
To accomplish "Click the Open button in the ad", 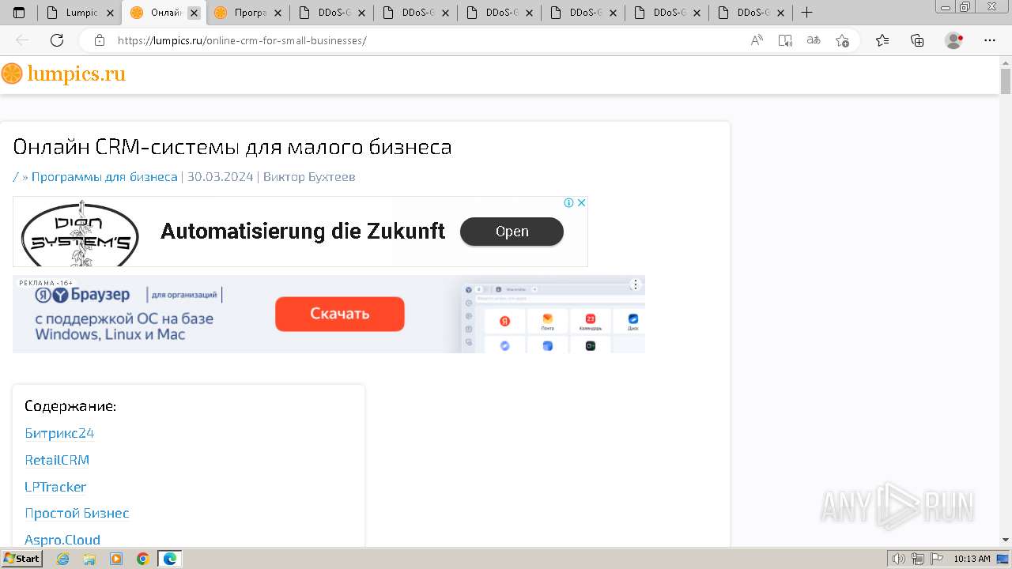I will click(x=512, y=232).
